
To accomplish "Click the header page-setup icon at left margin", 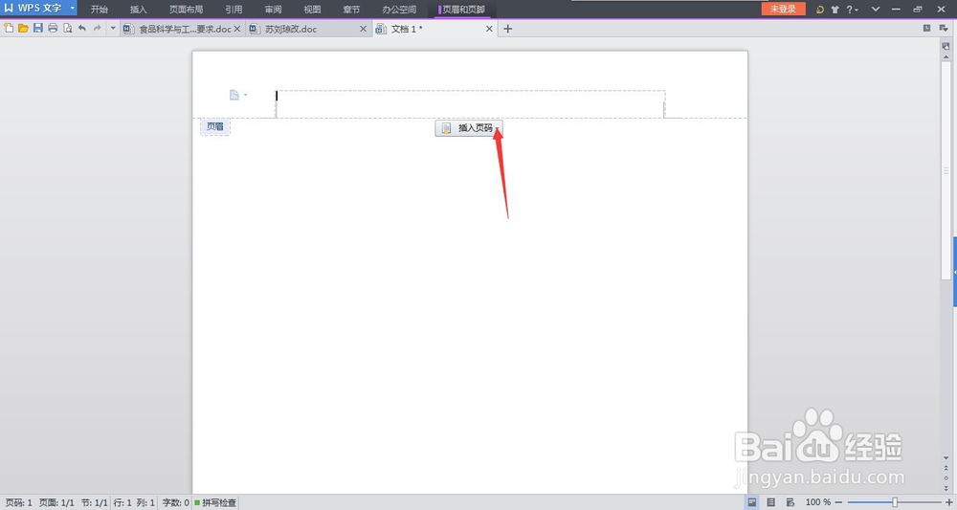I will coord(234,95).
